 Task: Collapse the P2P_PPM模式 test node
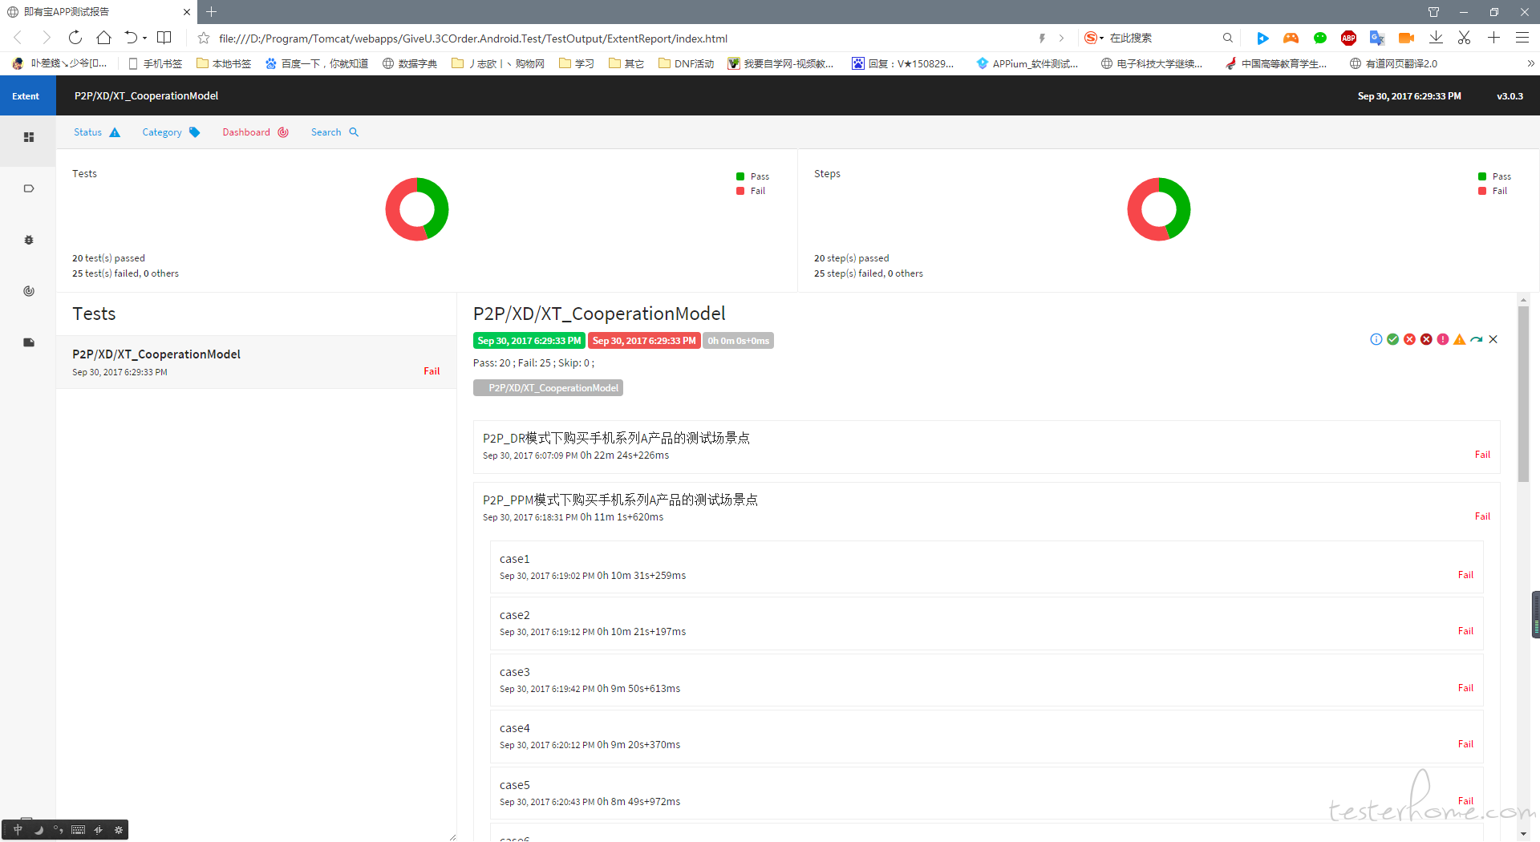tap(619, 500)
